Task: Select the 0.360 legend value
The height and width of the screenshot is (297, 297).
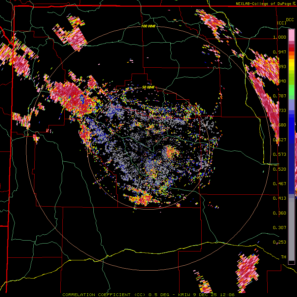Action: tap(280, 213)
